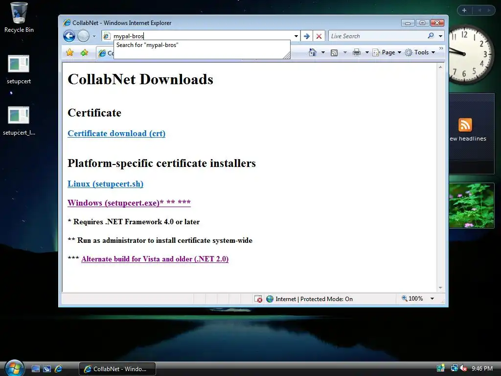This screenshot has width=501, height=376.
Task: Click the sidebar clock gadget
Action: 470,54
